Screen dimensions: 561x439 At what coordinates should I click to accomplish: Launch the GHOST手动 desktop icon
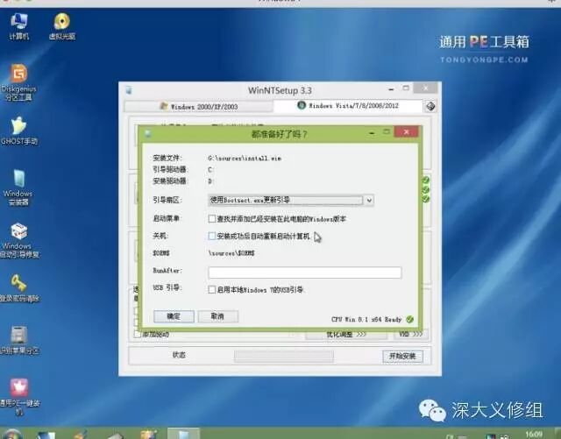tap(19, 131)
